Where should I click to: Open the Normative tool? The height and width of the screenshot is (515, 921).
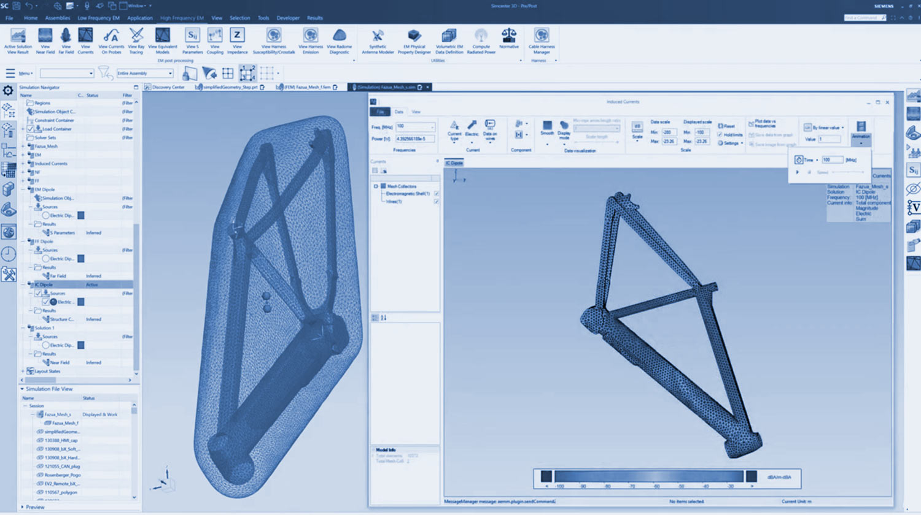point(509,39)
